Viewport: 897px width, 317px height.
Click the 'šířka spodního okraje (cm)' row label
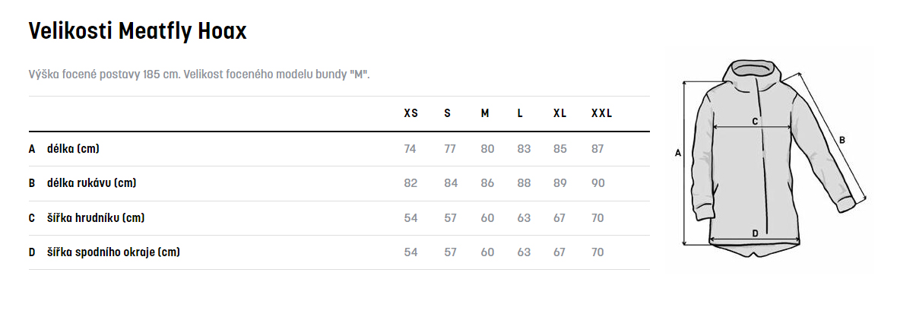pos(113,252)
